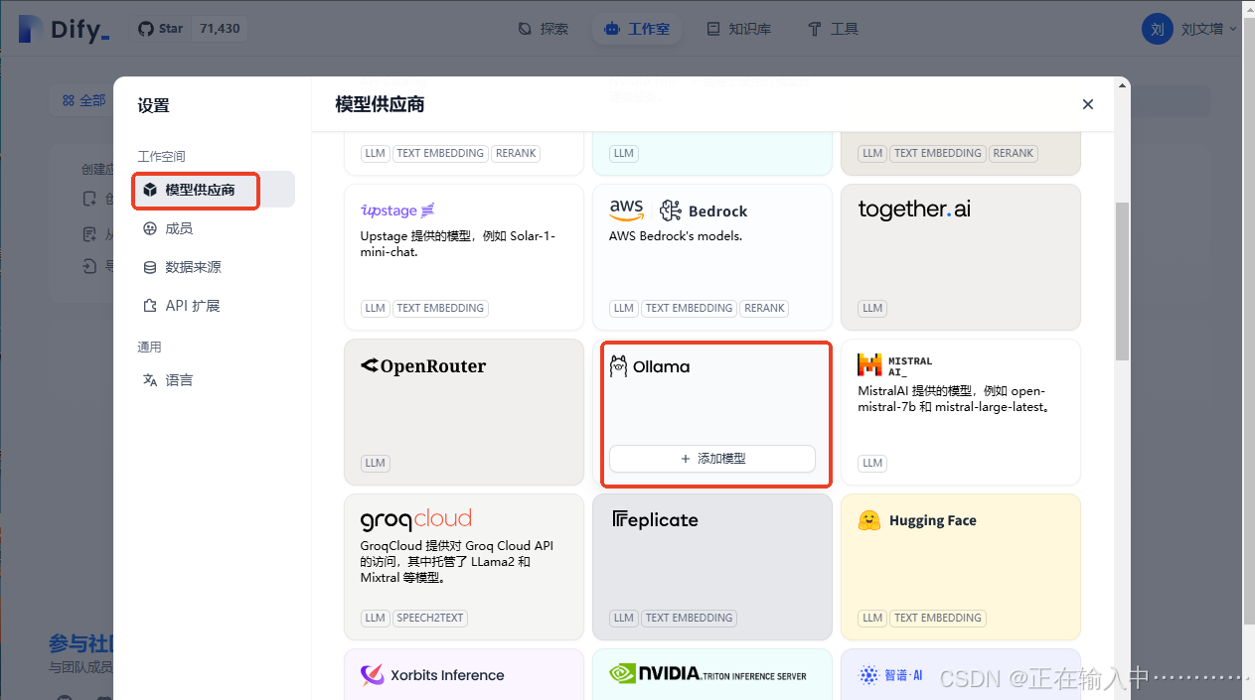This screenshot has height=700, width=1255.
Task: Click the 全部 filter behind the dialog
Action: tap(83, 100)
